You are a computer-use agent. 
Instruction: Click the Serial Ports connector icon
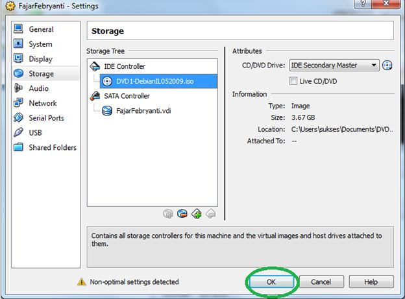pos(18,117)
